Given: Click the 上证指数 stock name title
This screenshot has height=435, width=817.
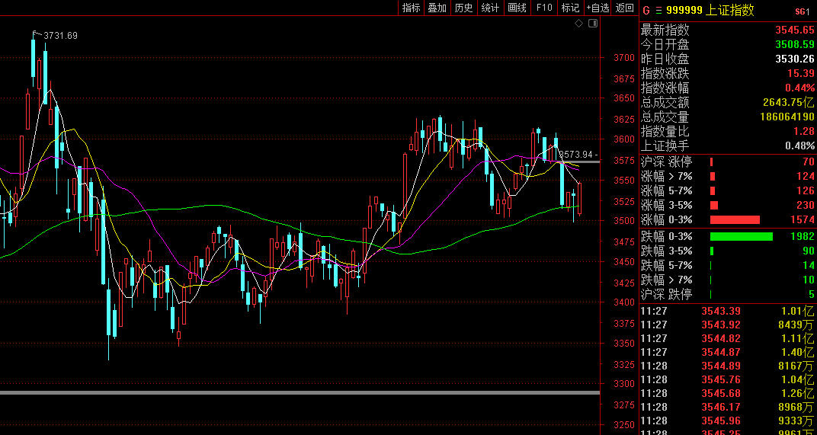Looking at the screenshot, I should pos(732,10).
